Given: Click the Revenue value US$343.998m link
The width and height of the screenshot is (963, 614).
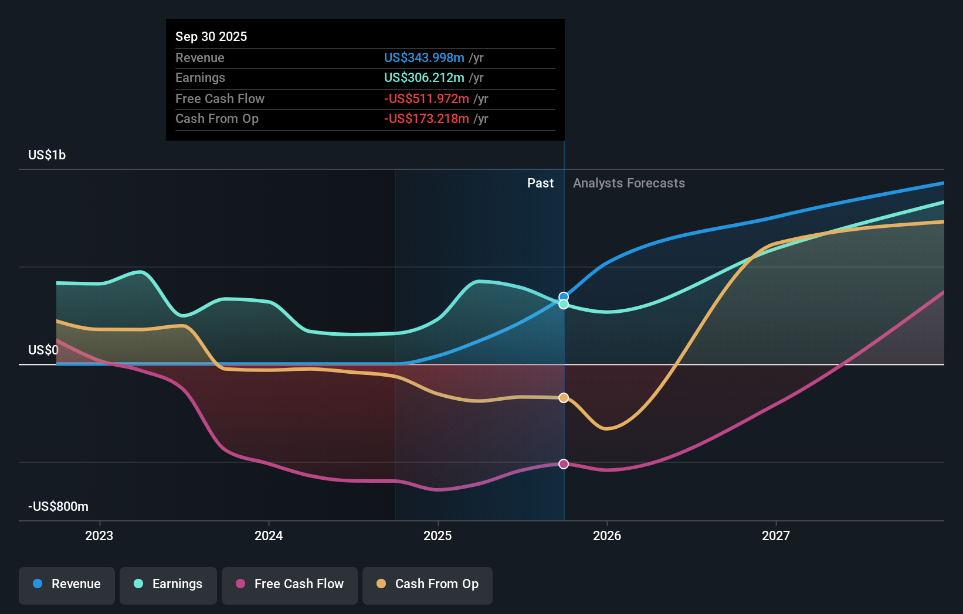Looking at the screenshot, I should [423, 58].
